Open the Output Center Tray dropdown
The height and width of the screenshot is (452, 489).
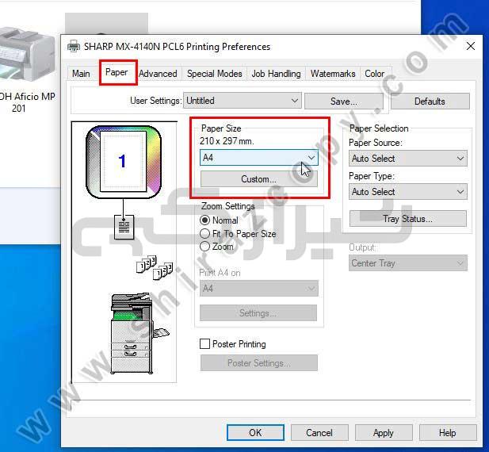pos(408,263)
